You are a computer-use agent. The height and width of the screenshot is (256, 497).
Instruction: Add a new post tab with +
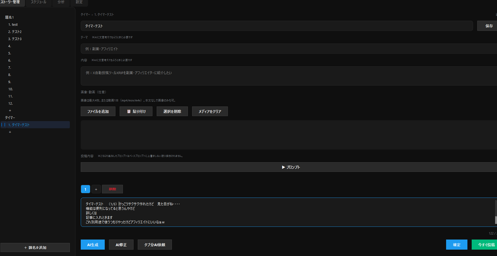pyautogui.click(x=96, y=189)
